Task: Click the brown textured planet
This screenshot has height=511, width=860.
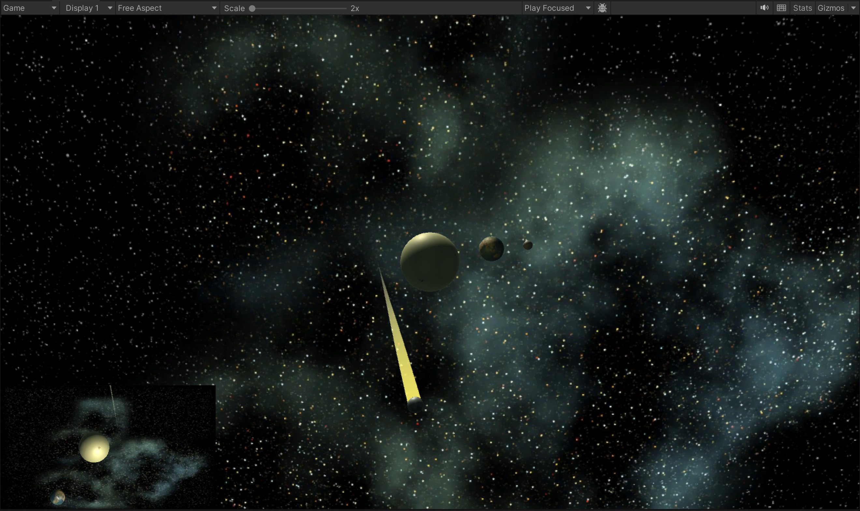Action: pyautogui.click(x=492, y=249)
